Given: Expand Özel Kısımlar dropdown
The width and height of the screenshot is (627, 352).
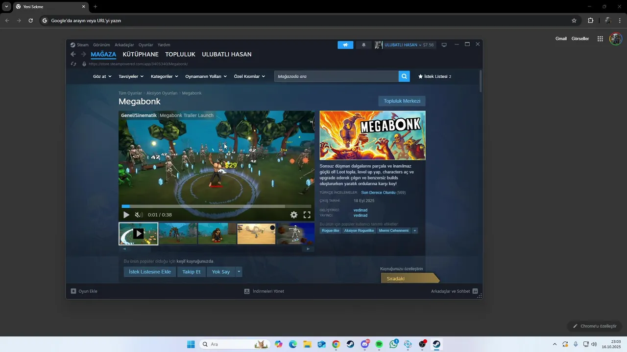Looking at the screenshot, I should click(249, 76).
